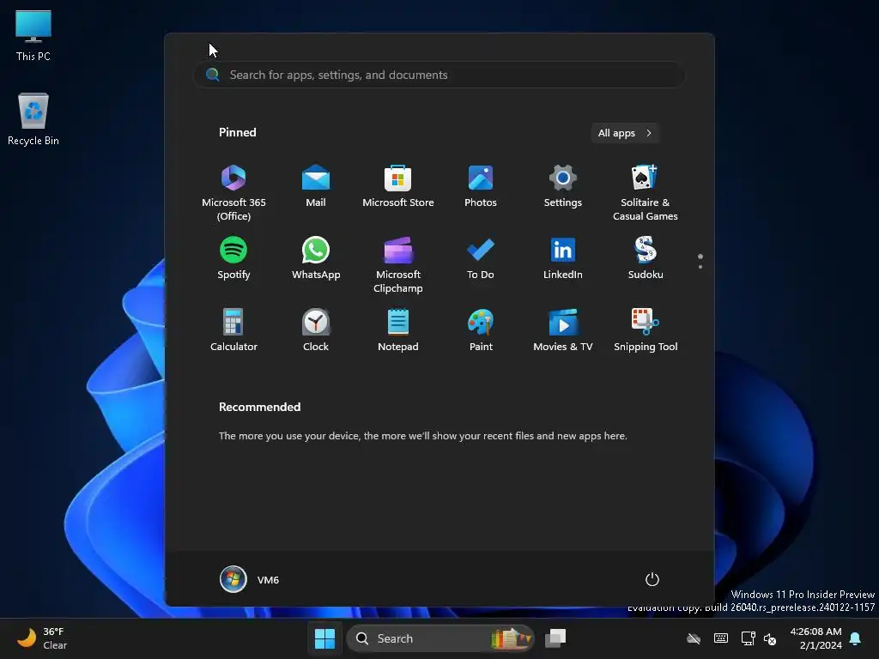Open Microsoft Store
The width and height of the screenshot is (879, 659).
[398, 186]
